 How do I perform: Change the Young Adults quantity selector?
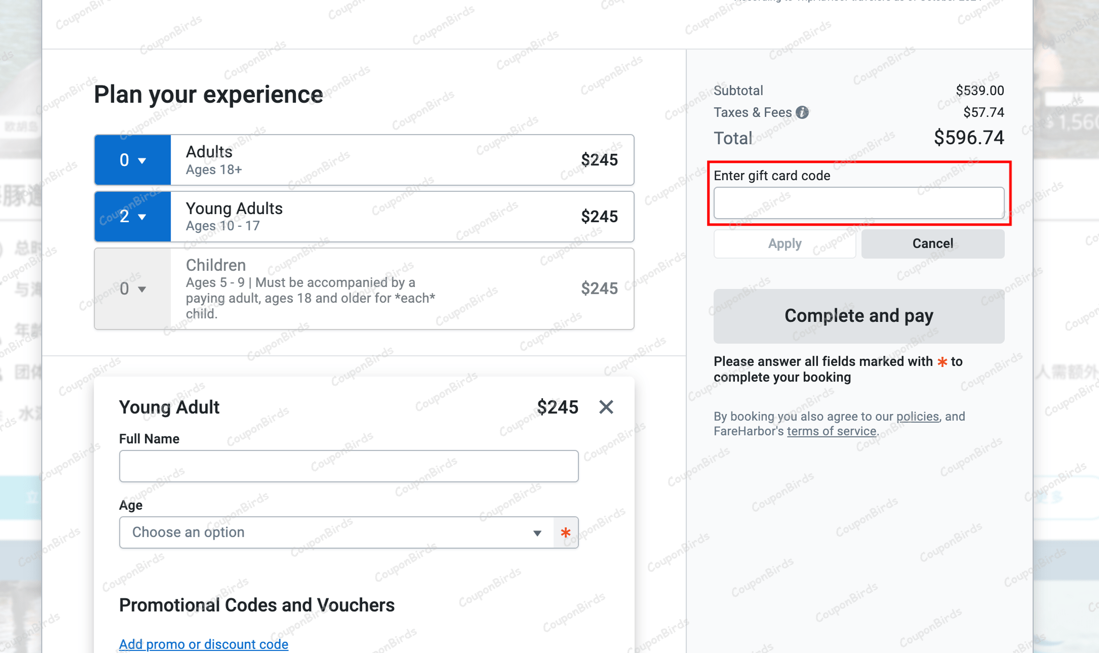[x=133, y=217]
